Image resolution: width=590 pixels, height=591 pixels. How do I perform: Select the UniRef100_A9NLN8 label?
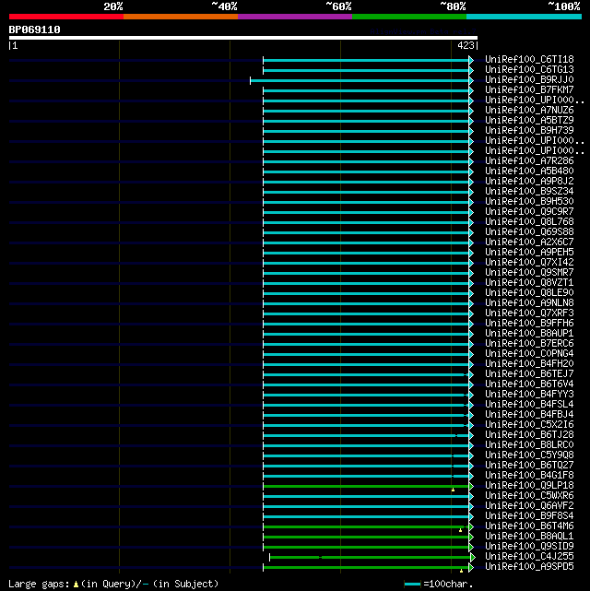[529, 303]
